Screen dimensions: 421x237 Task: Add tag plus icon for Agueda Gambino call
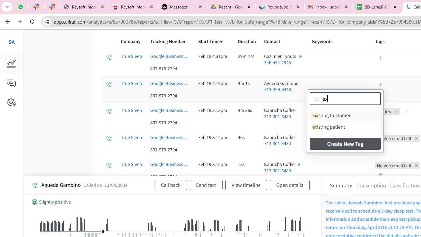pos(380,85)
